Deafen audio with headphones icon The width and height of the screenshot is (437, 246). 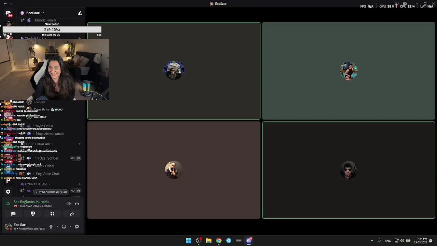tap(64, 227)
